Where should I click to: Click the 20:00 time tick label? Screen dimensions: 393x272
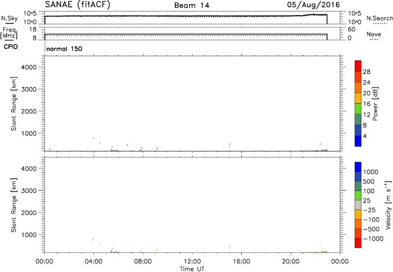click(291, 262)
